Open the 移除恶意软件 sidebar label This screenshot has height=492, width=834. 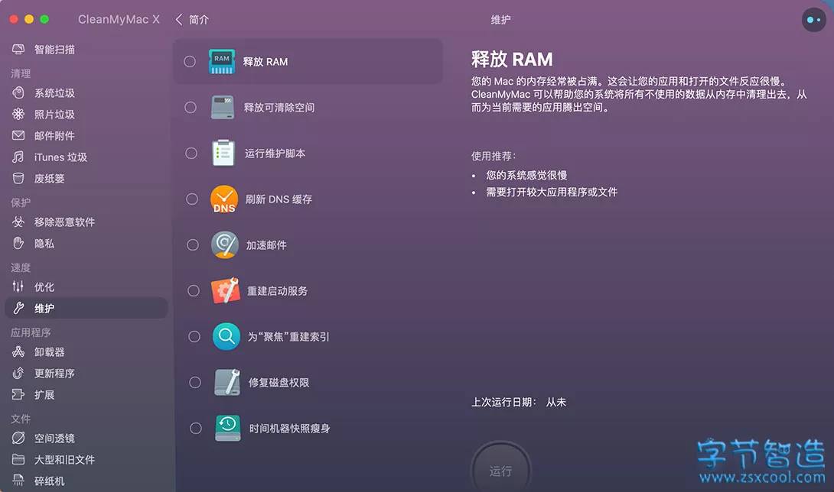click(x=64, y=222)
